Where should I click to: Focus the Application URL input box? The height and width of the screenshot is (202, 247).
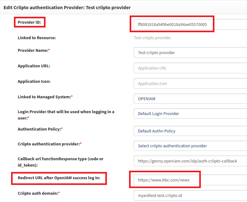(x=190, y=68)
